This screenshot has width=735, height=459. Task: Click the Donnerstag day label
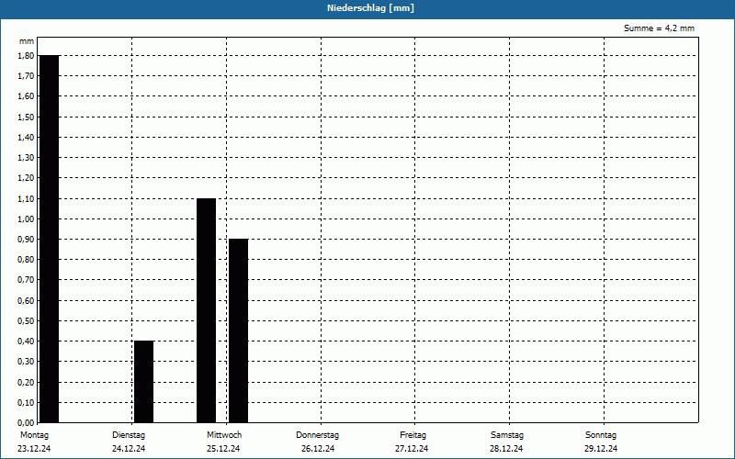point(317,435)
